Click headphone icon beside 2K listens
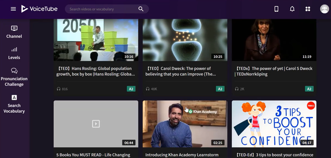331x158 pixels. (x=237, y=89)
